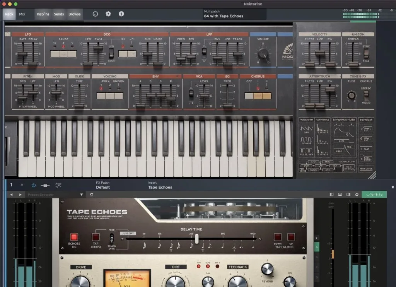396x287 pixels.
Task: Go to next preset arrow
Action: coord(20,195)
